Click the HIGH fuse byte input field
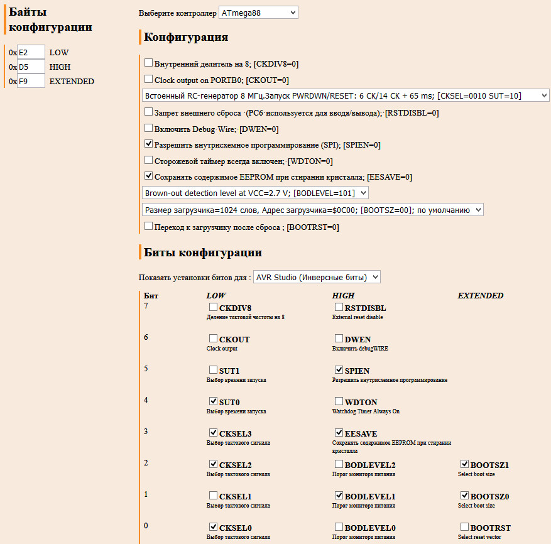Image resolution: width=551 pixels, height=544 pixels. [x=31, y=67]
